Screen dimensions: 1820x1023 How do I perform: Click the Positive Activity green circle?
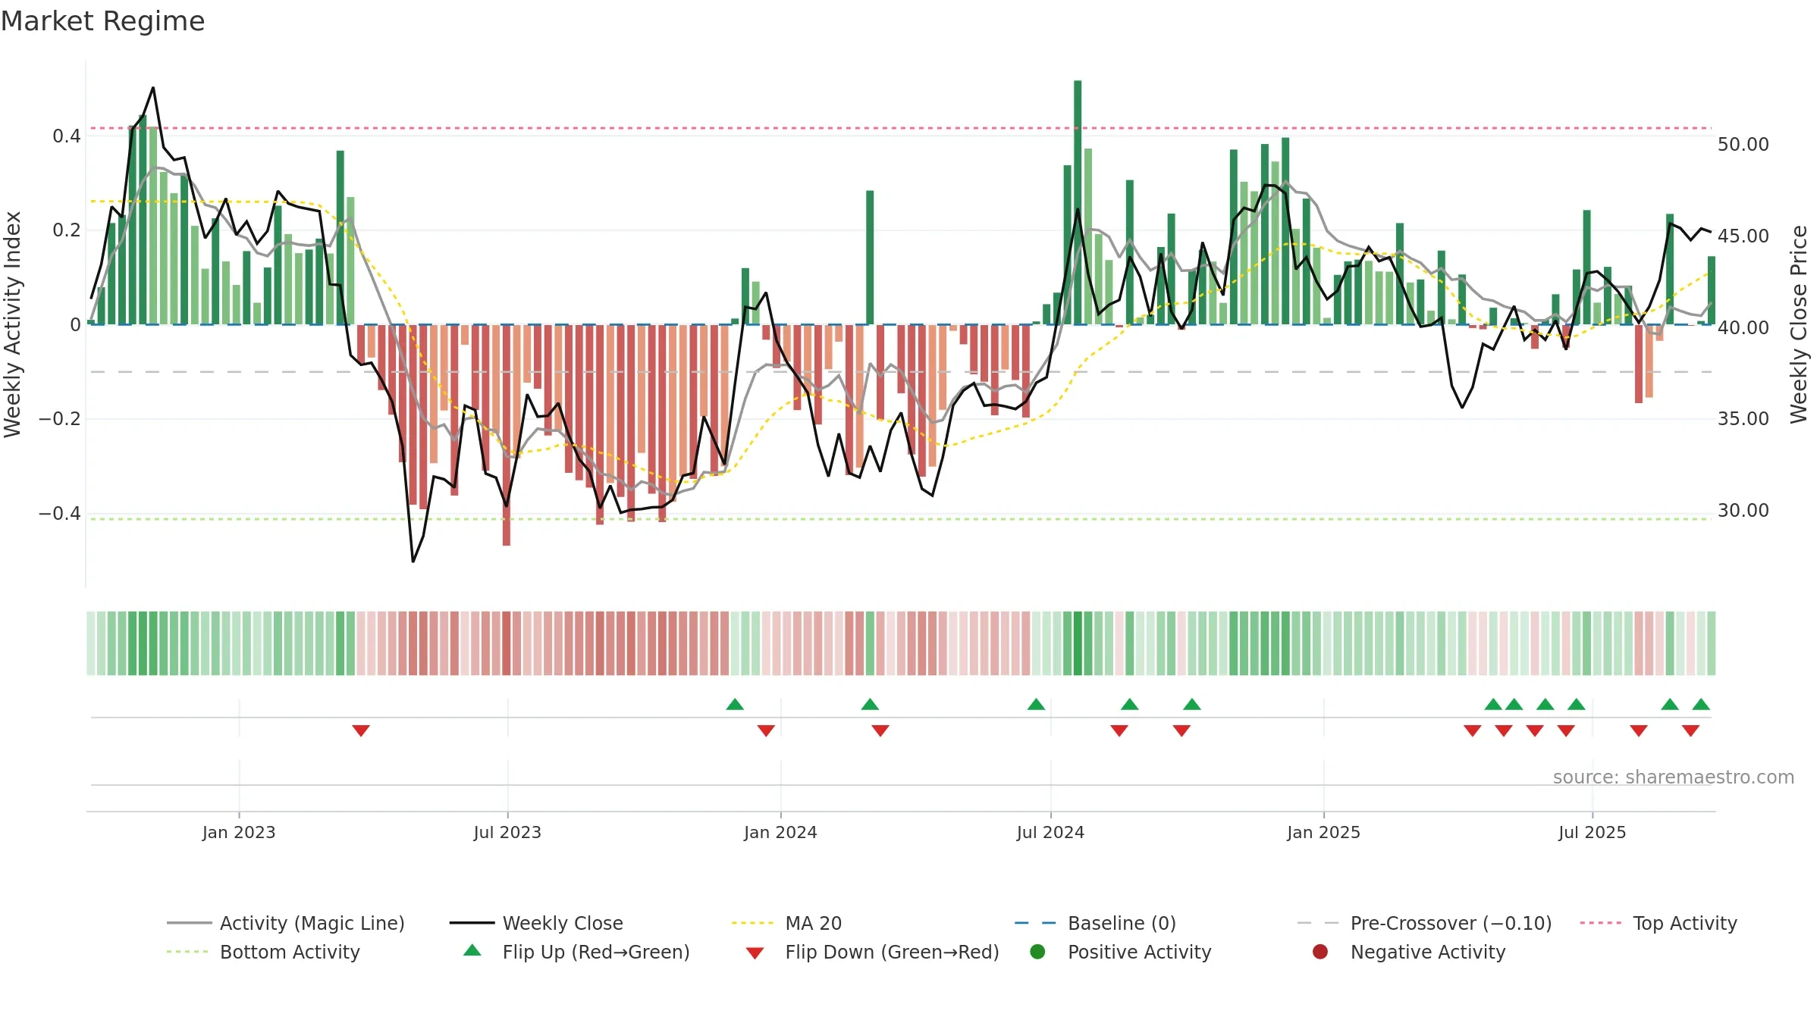[x=1037, y=952]
